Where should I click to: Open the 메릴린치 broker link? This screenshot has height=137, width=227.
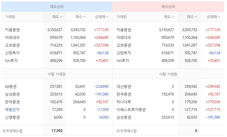[12, 109]
